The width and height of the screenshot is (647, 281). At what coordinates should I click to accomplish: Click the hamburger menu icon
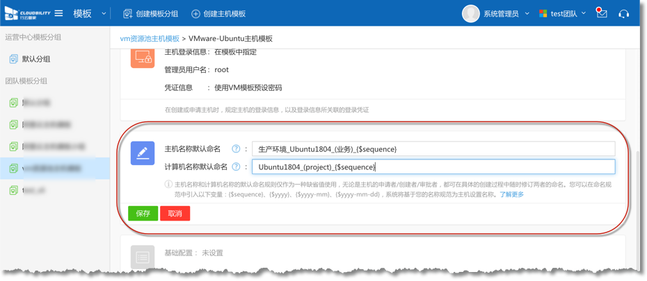59,14
